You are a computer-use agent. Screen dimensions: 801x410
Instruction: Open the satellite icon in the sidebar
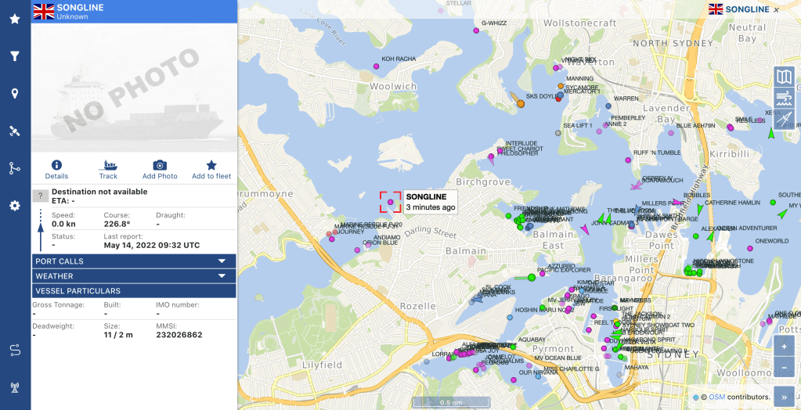click(14, 131)
